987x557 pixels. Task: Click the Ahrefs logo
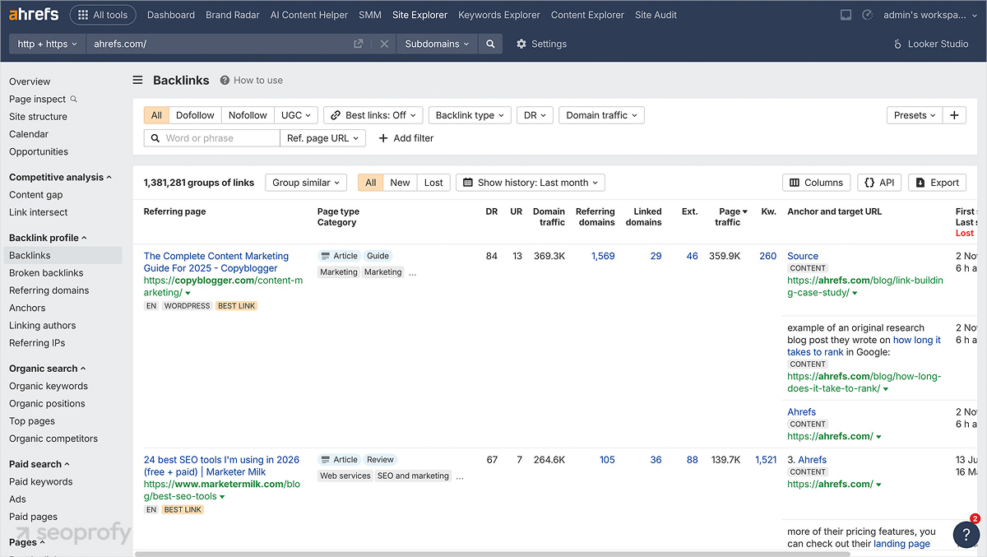point(34,13)
